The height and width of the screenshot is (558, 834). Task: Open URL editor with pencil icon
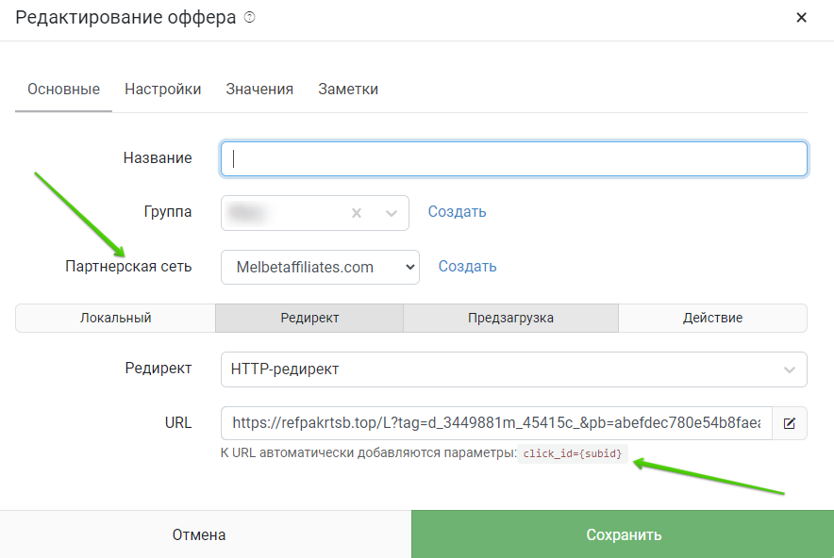pos(790,423)
